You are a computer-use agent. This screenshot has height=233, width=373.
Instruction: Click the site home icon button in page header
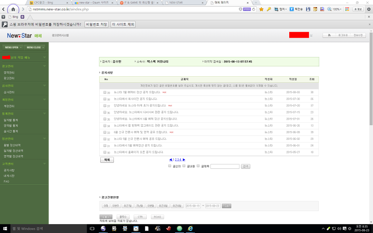[329, 35]
